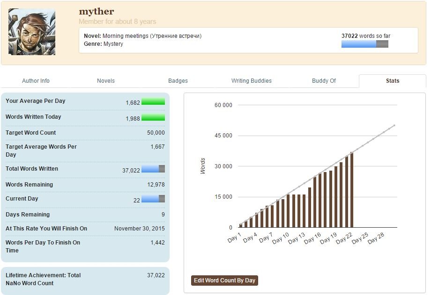The height and width of the screenshot is (295, 431).
Task: Switch to the Novels tab
Action: tap(106, 81)
